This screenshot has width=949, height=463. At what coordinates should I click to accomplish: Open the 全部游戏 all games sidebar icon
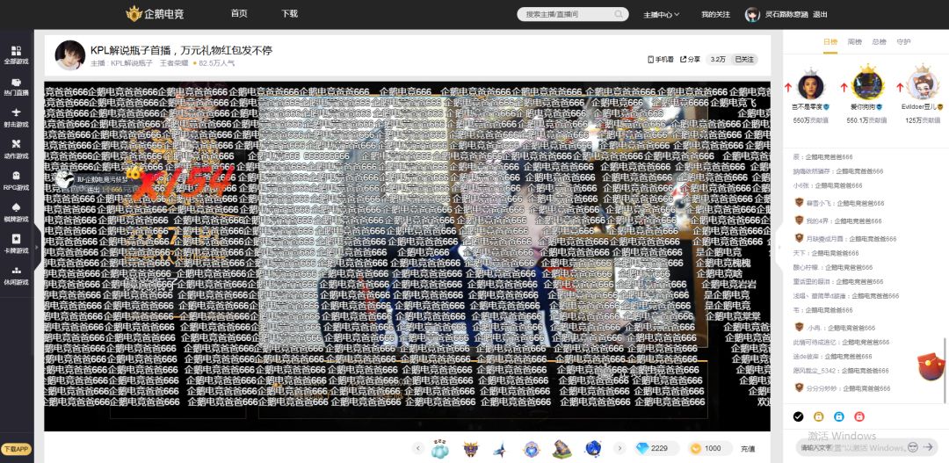pyautogui.click(x=17, y=54)
